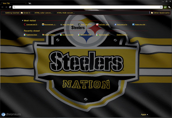The width and height of the screenshot is (172, 118).
Task: Open the YouTube most visited link
Action: pyautogui.click(x=104, y=24)
